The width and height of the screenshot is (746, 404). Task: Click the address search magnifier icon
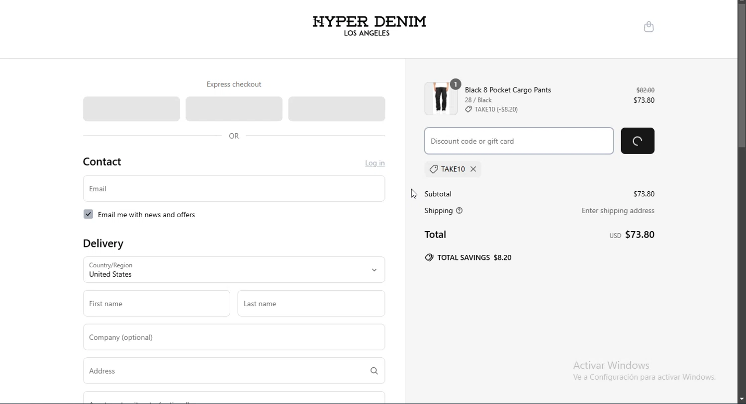click(374, 371)
